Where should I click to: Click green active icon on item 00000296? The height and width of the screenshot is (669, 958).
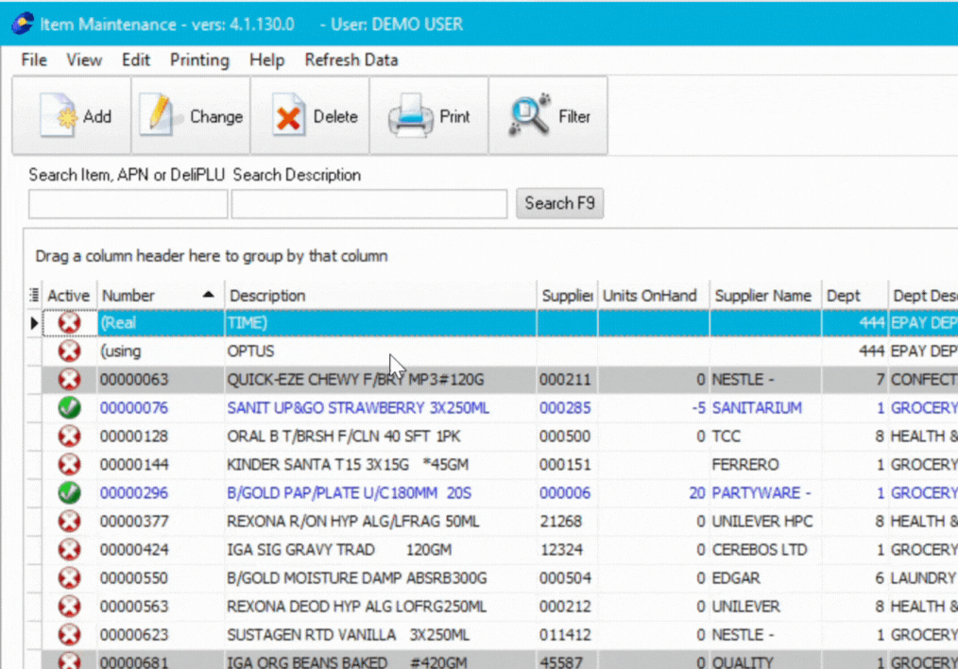(x=69, y=493)
